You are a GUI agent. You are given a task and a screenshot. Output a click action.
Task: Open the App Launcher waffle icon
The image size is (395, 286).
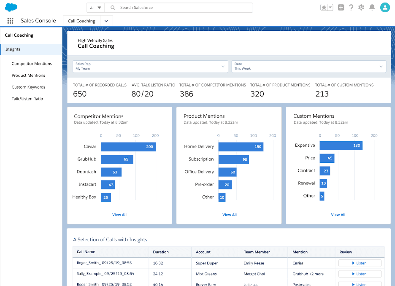click(x=10, y=20)
